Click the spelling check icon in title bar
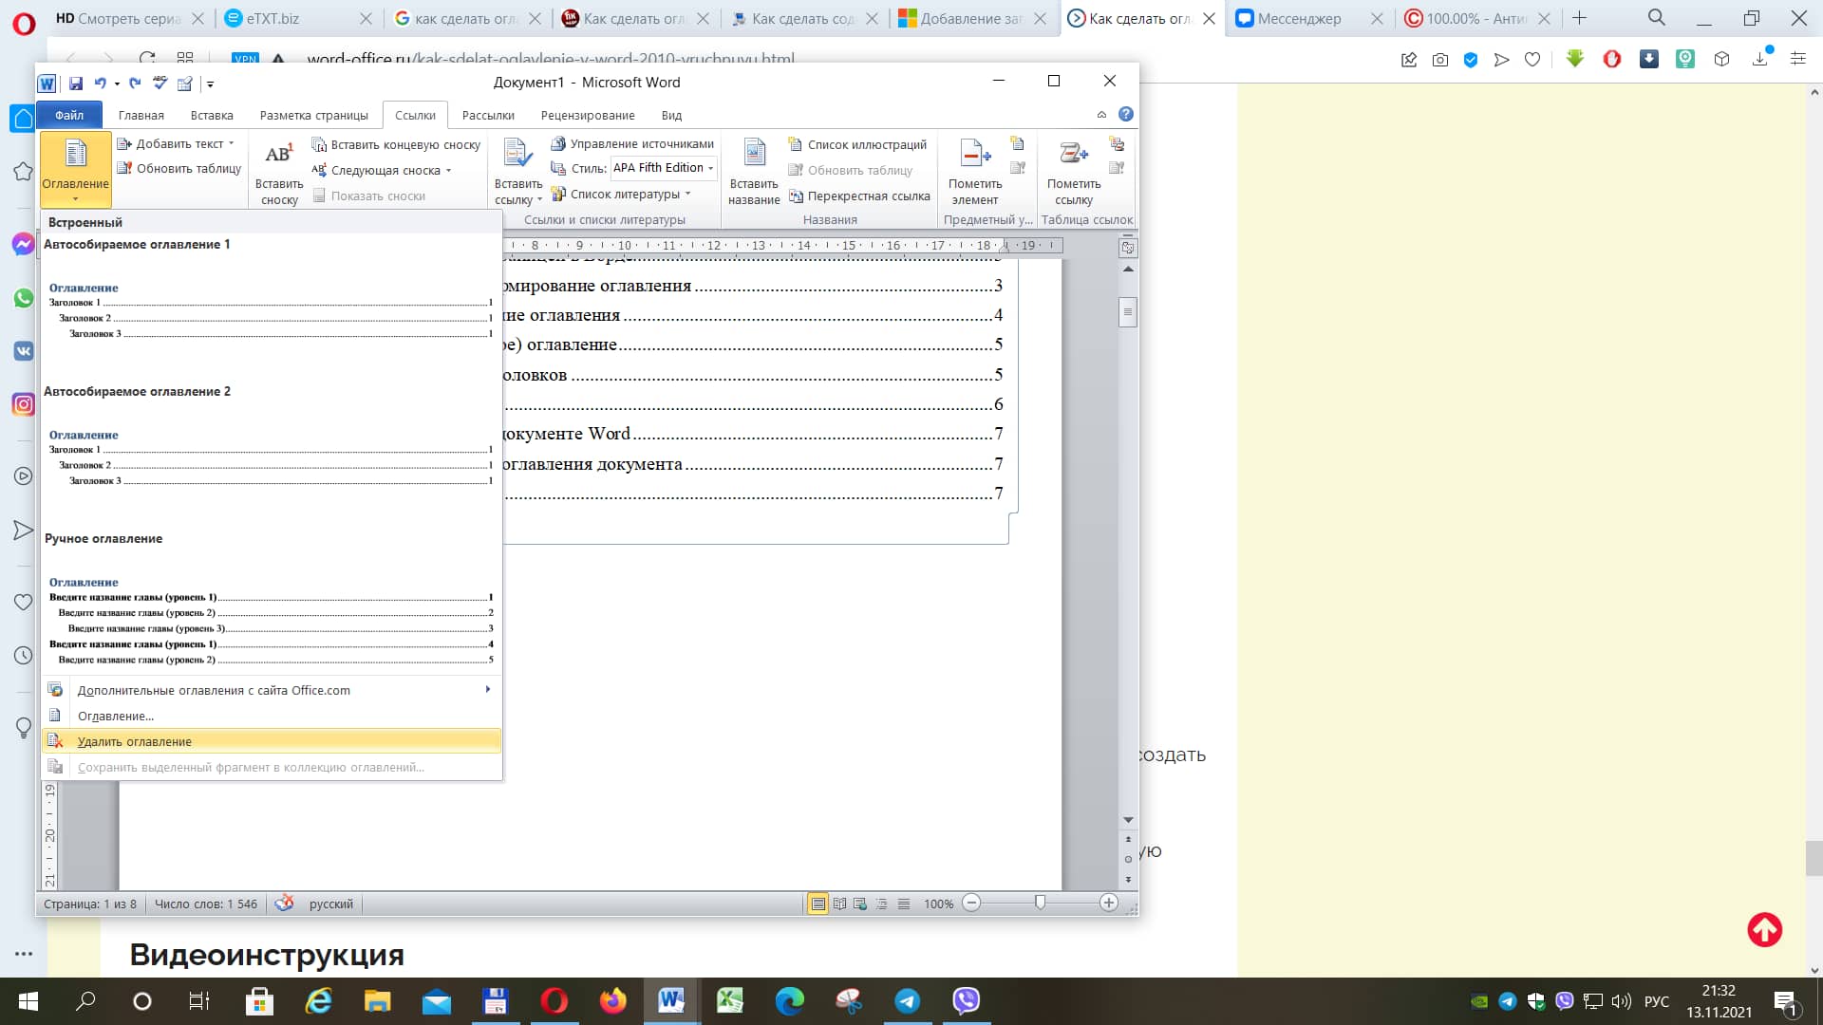1823x1025 pixels. 160,84
